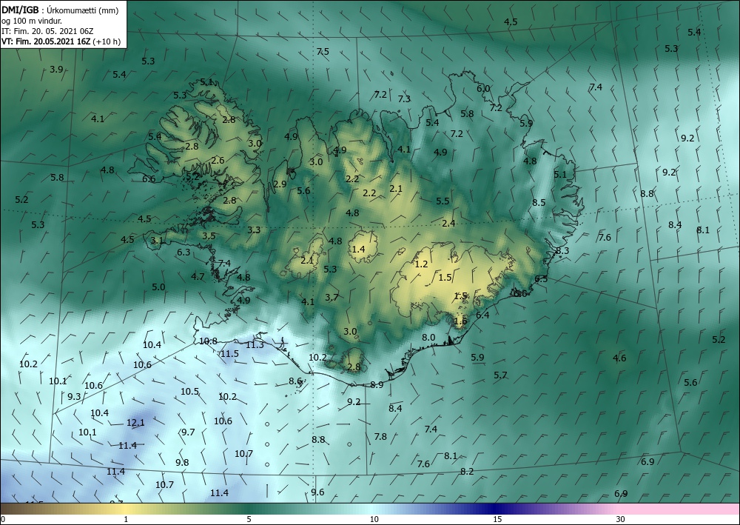740x525 pixels.
Task: Click the colour scale label '15'
Action: pyautogui.click(x=497, y=519)
